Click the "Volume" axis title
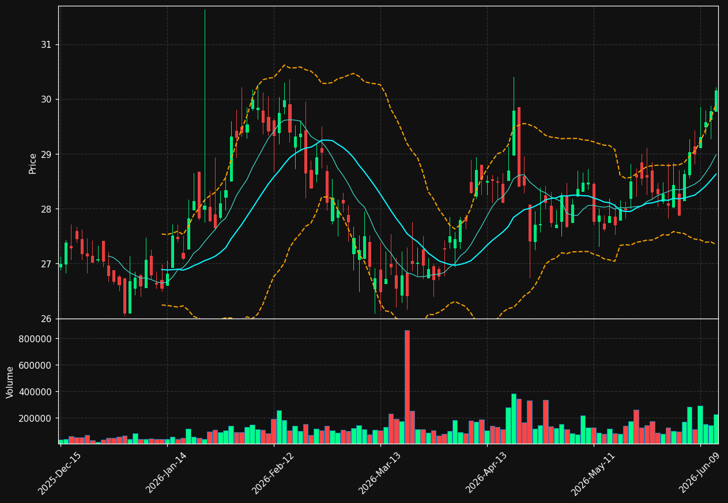 (x=10, y=382)
